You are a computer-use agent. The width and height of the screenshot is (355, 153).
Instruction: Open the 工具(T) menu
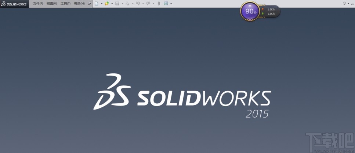[x=65, y=4]
